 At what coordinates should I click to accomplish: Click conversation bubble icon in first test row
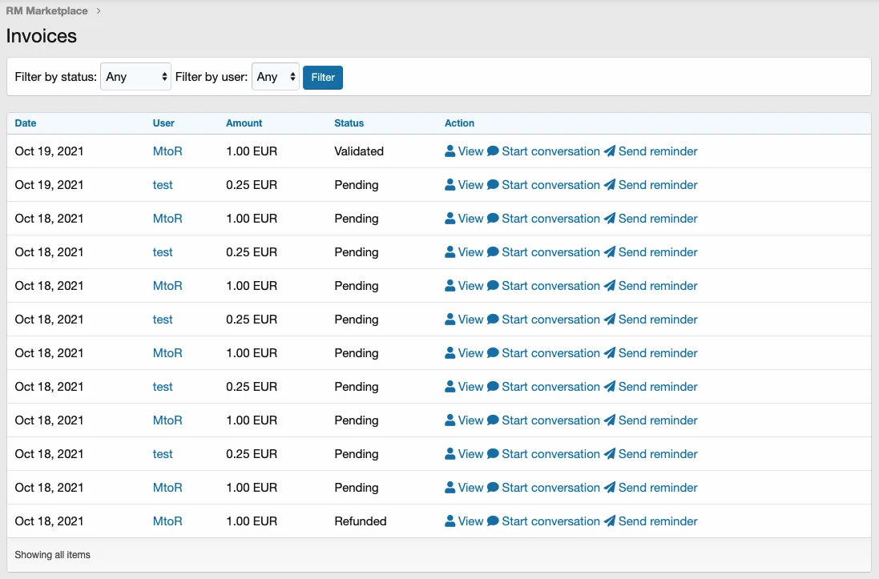point(493,185)
